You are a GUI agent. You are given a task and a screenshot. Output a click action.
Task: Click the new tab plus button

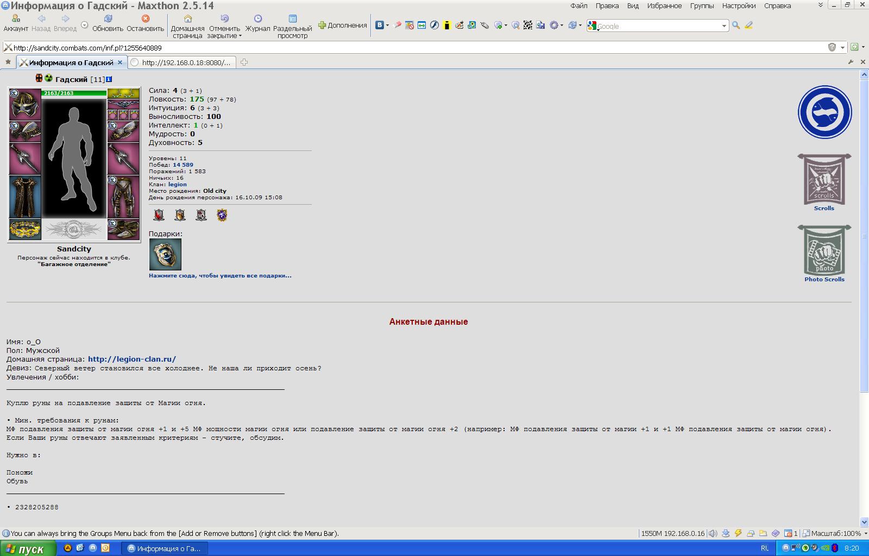(244, 62)
